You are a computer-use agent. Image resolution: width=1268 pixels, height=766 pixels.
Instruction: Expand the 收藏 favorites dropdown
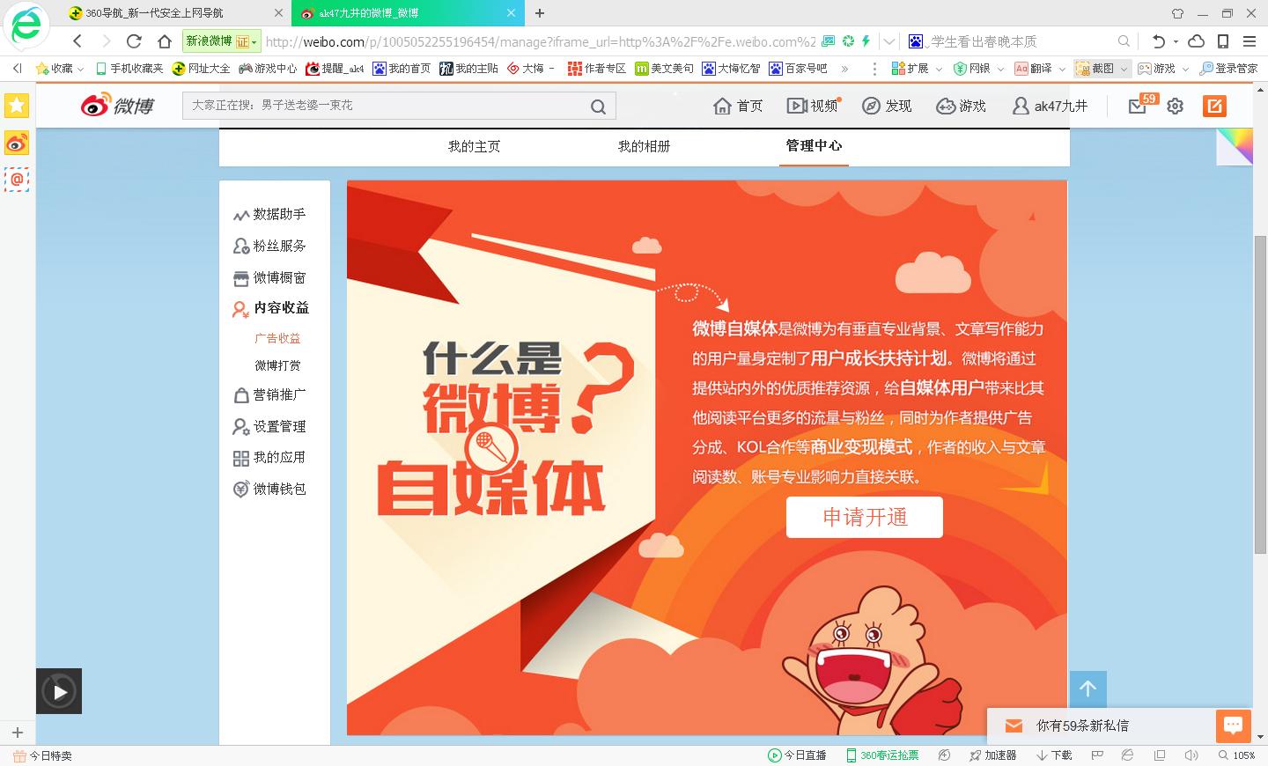click(81, 69)
